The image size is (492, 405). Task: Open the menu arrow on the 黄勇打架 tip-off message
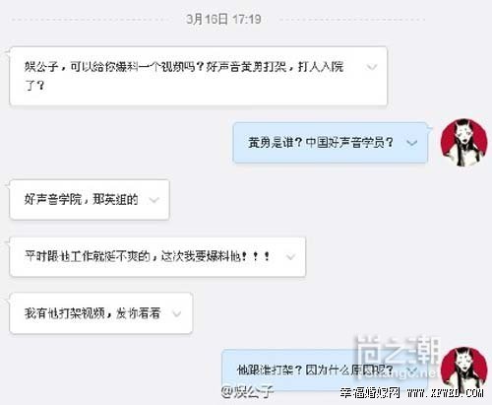point(372,67)
